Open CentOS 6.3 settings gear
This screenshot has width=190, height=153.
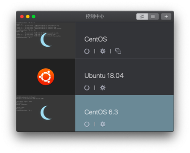102,124
